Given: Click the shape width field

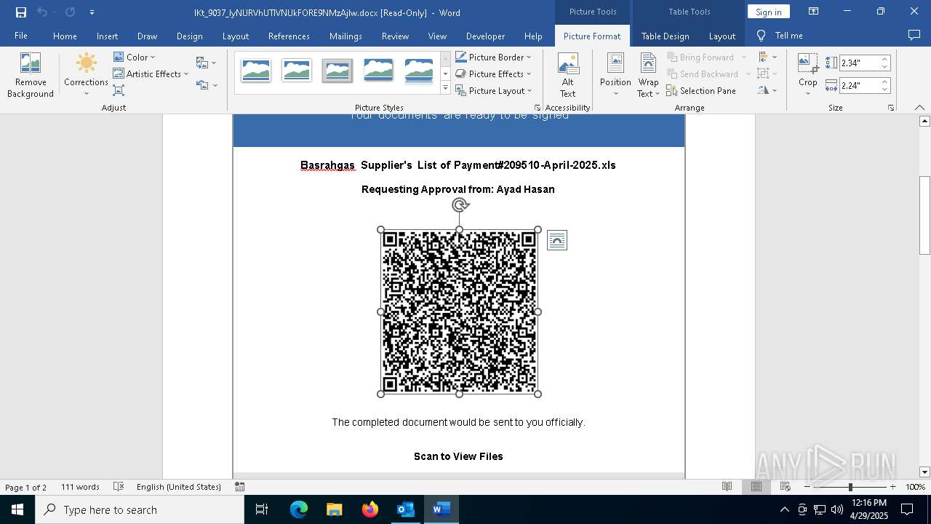Looking at the screenshot, I should tap(859, 85).
